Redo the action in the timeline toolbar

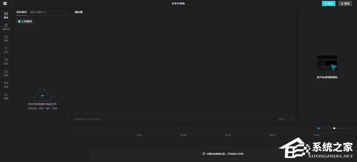84,128
